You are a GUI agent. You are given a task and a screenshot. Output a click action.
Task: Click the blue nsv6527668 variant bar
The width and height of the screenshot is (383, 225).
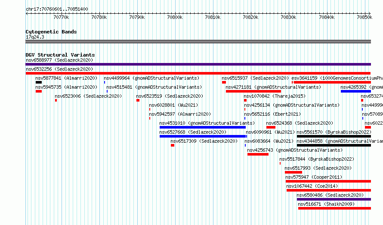point(203,136)
